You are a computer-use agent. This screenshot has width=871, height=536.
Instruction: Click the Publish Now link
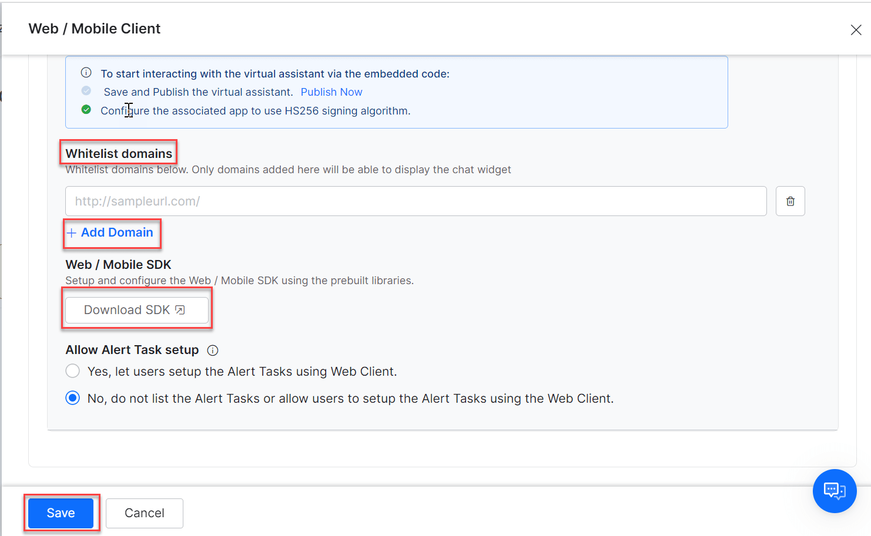point(331,92)
